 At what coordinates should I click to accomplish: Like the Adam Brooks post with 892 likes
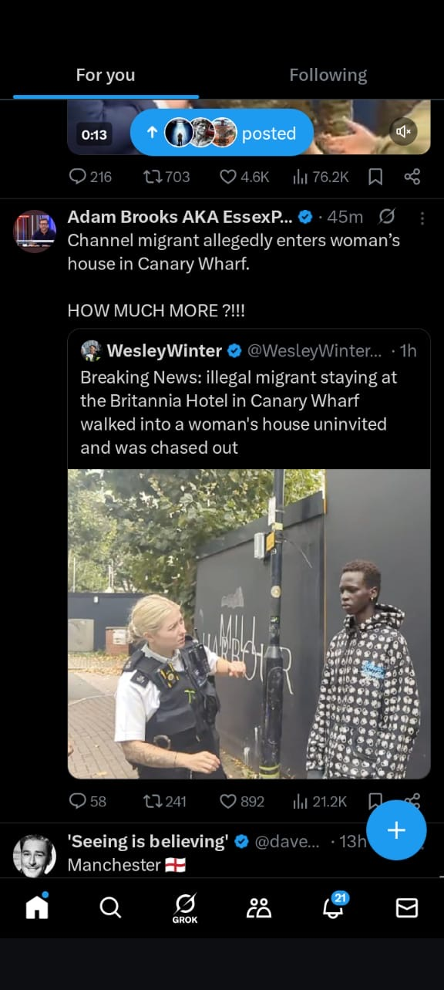(242, 802)
